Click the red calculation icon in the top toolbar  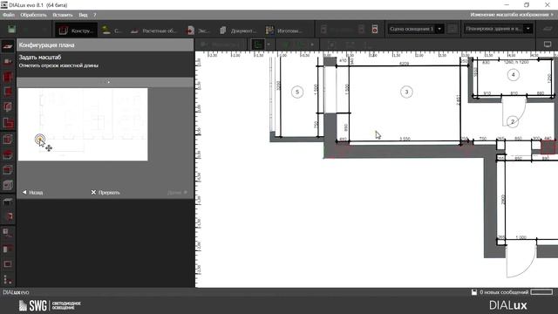tap(375, 29)
